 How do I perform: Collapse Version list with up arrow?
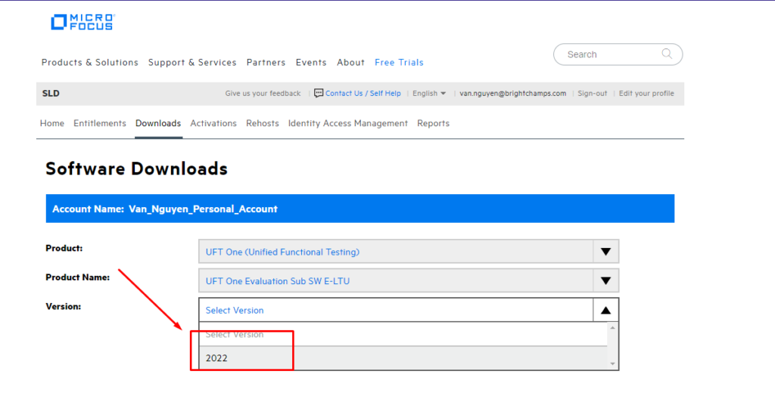pos(605,310)
